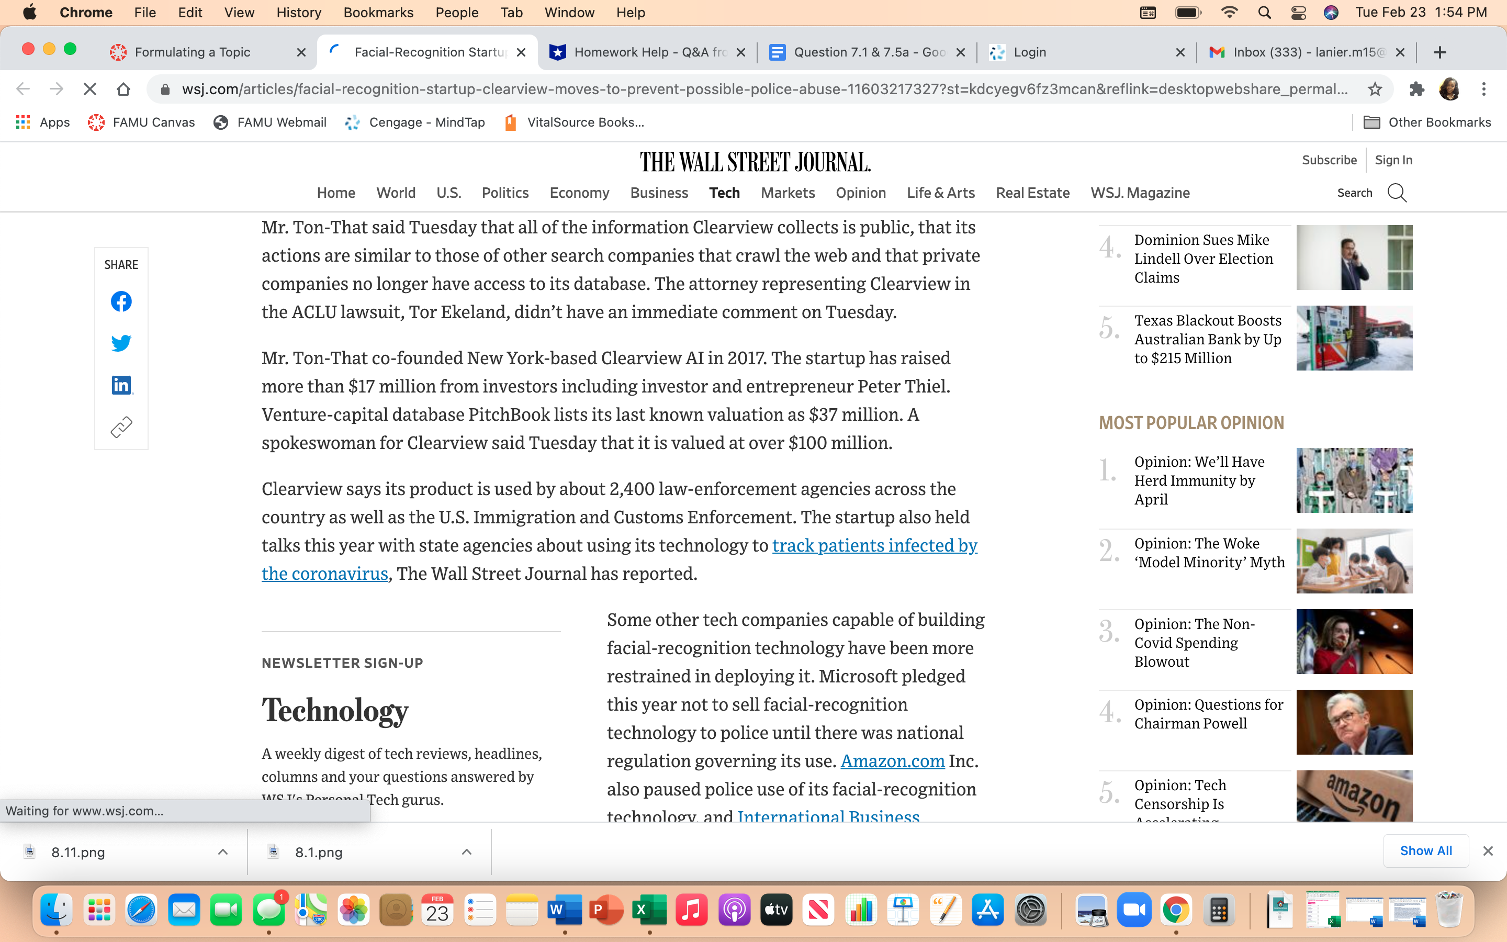Open the Bookmarks menu

coord(378,13)
